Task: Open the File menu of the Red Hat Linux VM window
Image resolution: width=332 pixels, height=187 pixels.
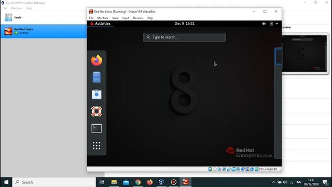Action: point(91,18)
